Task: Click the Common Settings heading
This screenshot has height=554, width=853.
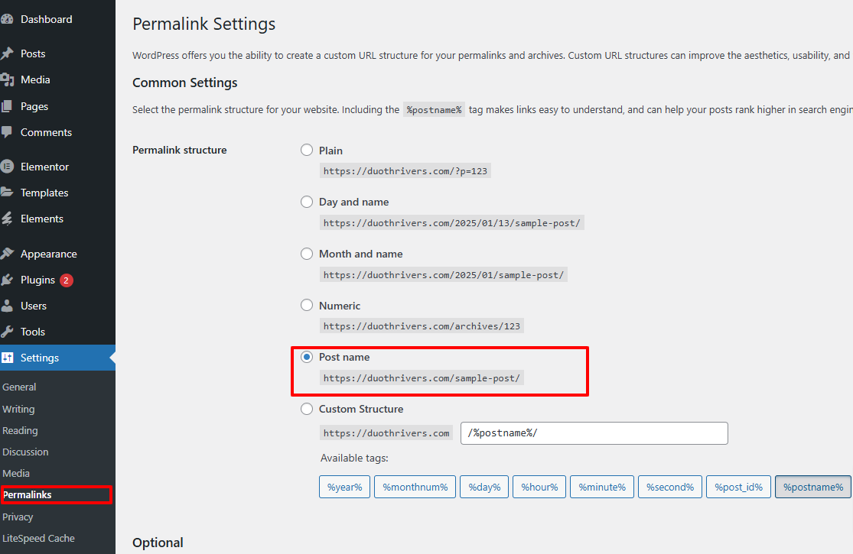Action: pos(185,83)
